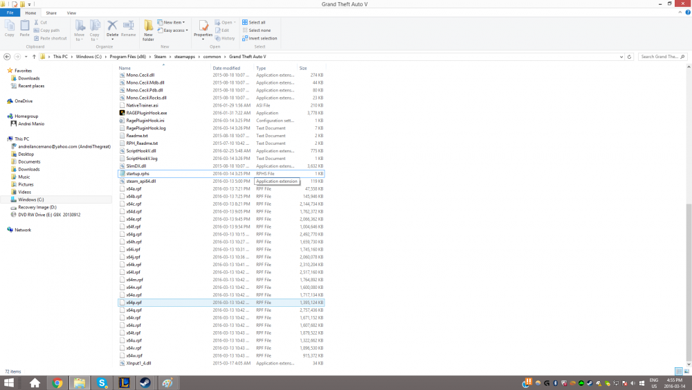The image size is (692, 390).
Task: Click Select none in ribbon
Action: coord(257,30)
